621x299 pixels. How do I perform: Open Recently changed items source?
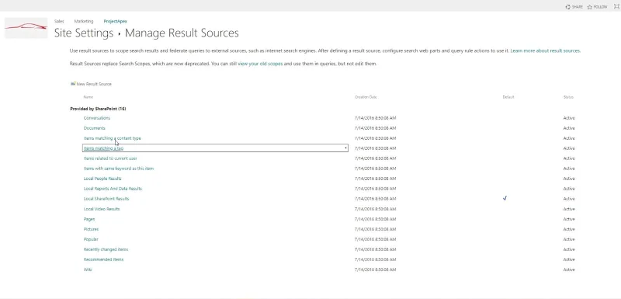click(x=106, y=249)
